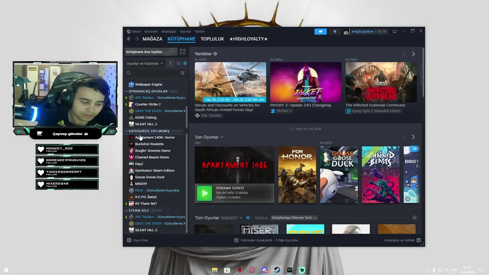Image resolution: width=489 pixels, height=275 pixels.
Task: Open Yenilikler settings gear
Action: [x=215, y=54]
